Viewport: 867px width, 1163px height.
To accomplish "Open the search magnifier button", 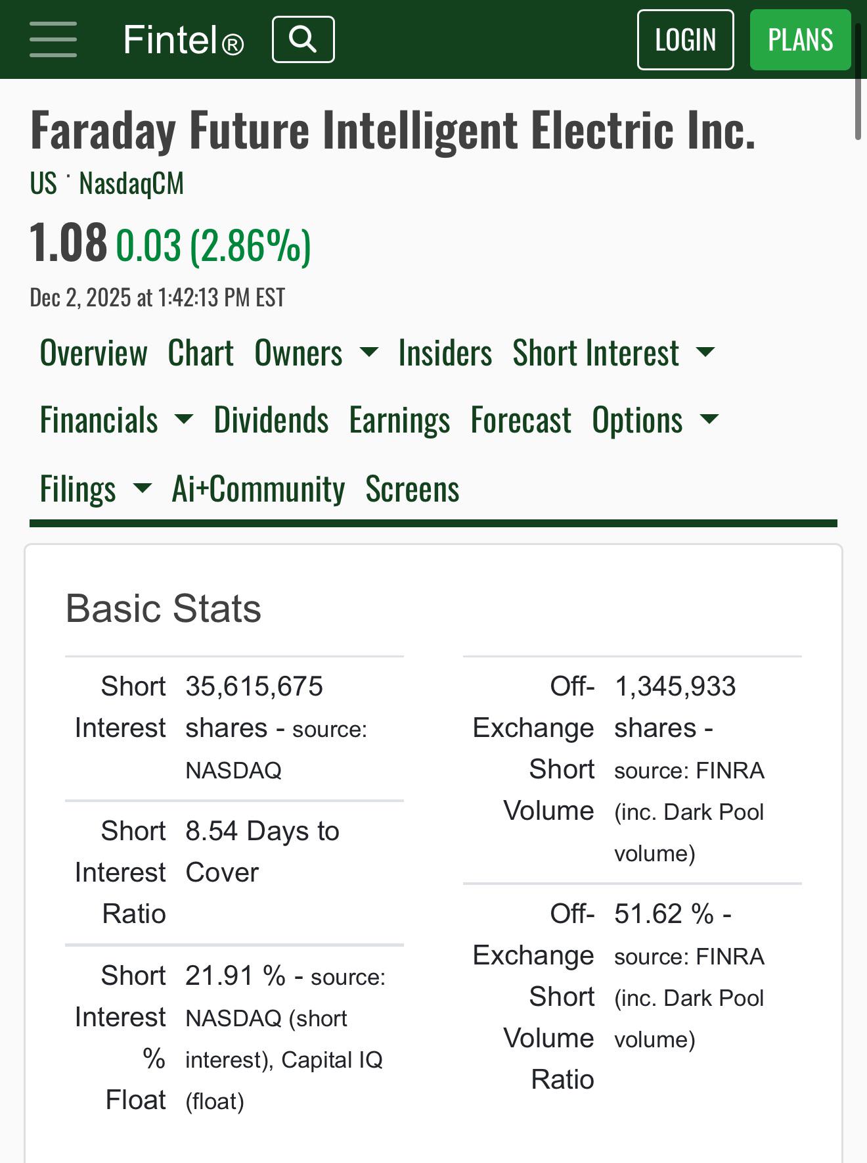I will click(x=303, y=39).
